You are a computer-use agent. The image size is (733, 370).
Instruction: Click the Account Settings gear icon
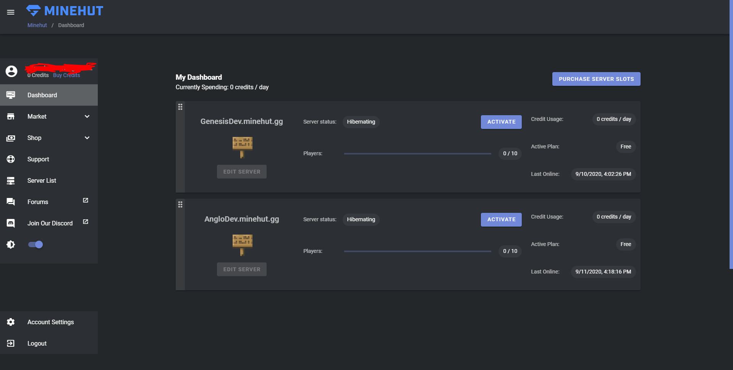11,322
